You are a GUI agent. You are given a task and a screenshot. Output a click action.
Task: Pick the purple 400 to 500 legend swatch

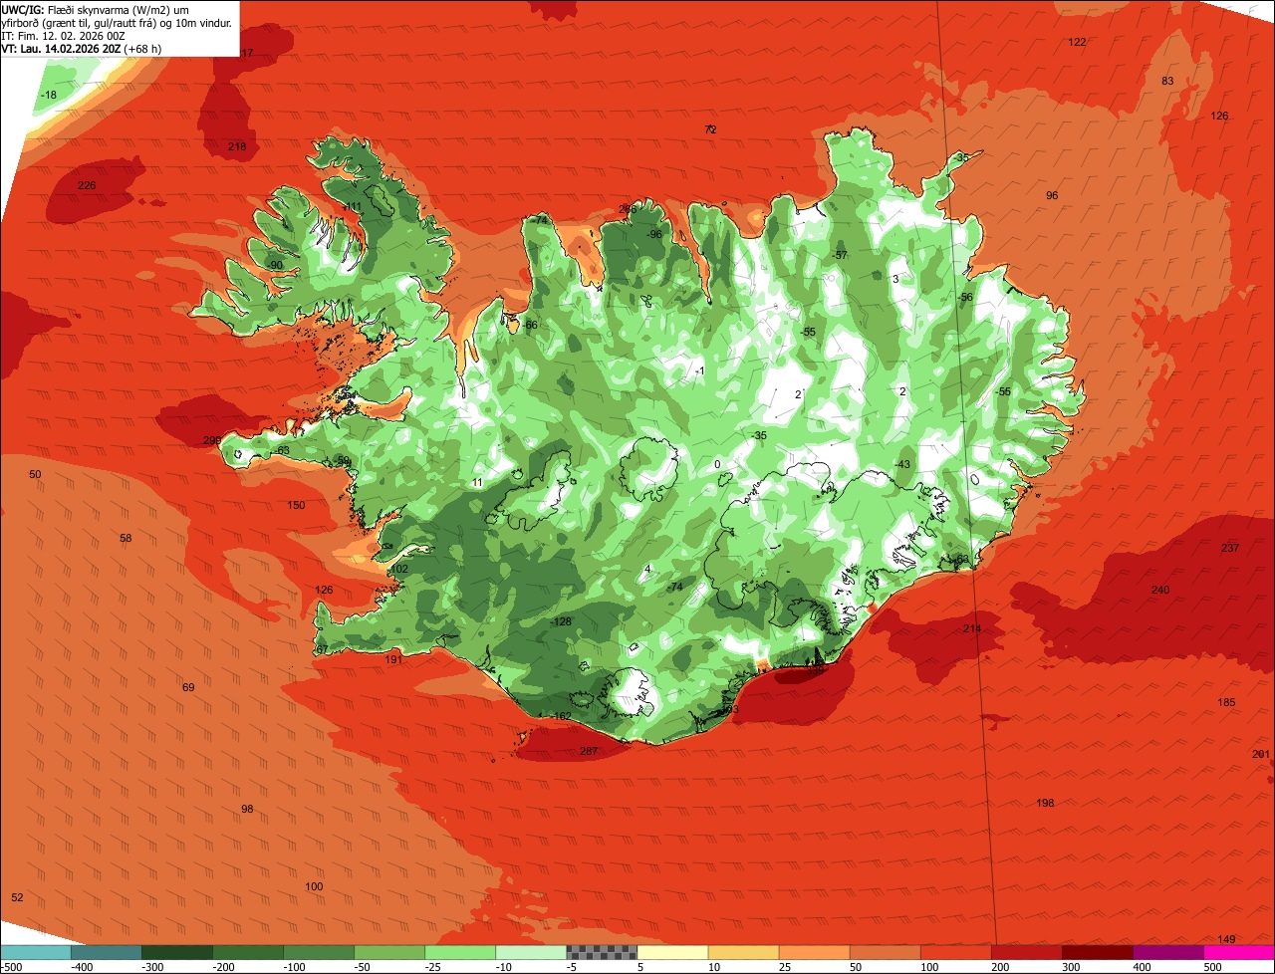click(1168, 952)
